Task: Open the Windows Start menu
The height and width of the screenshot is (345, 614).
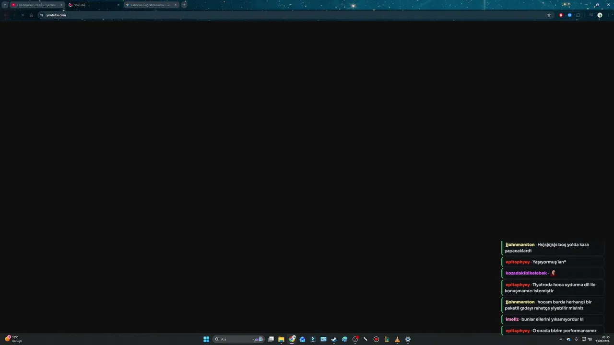Action: click(x=206, y=339)
